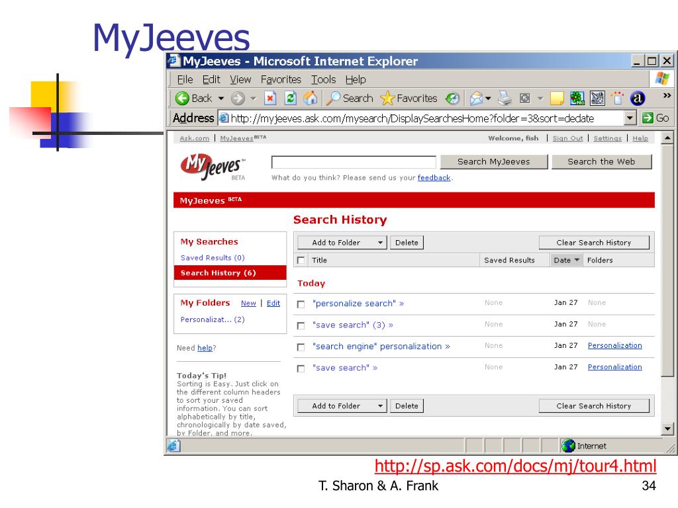Open Saved Results (0) link

[213, 257]
